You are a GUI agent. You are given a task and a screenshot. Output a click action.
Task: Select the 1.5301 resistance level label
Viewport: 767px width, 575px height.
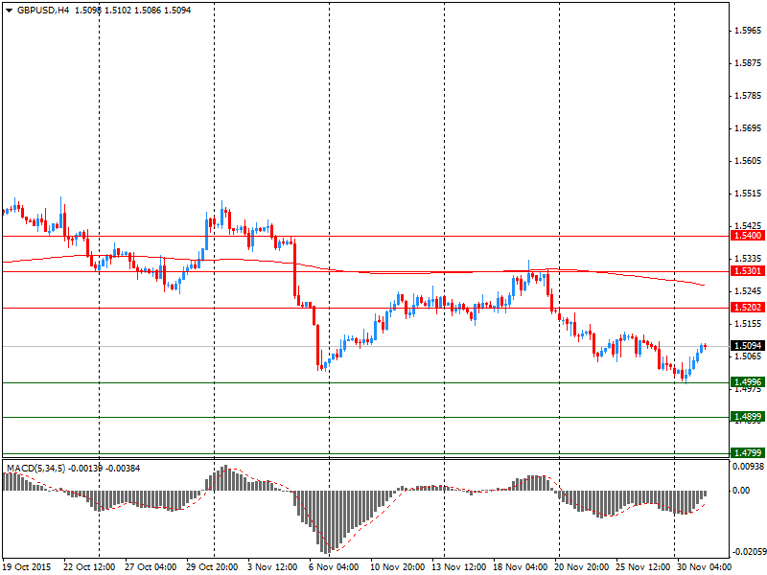point(748,271)
